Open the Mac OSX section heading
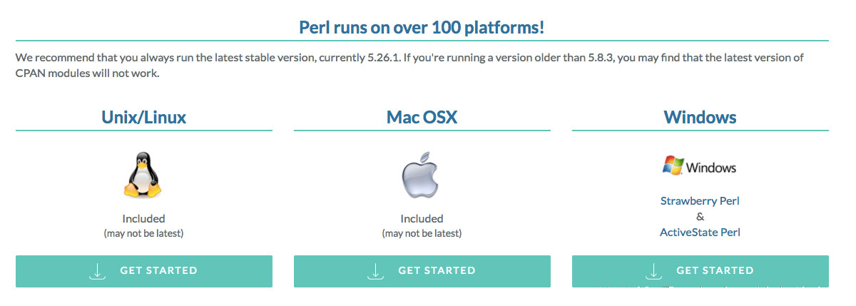Viewport: 856px width, 306px height. (422, 116)
